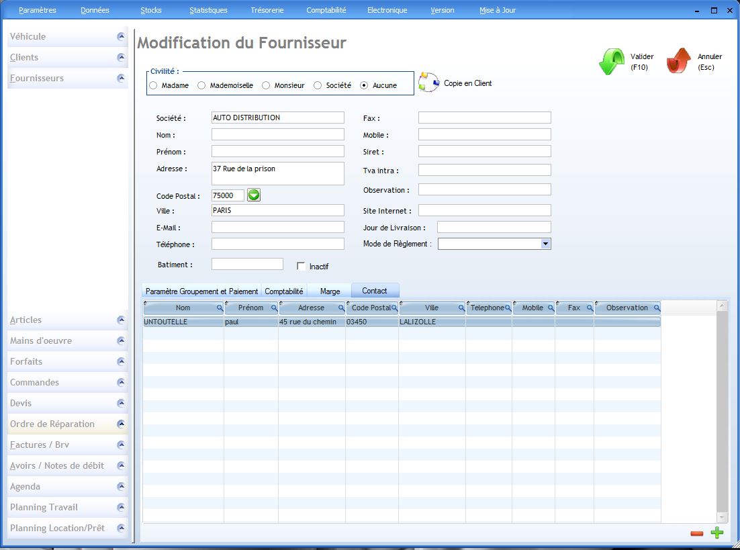The width and height of the screenshot is (740, 550).
Task: Click the search icon in Adresse column header
Action: pos(341,308)
